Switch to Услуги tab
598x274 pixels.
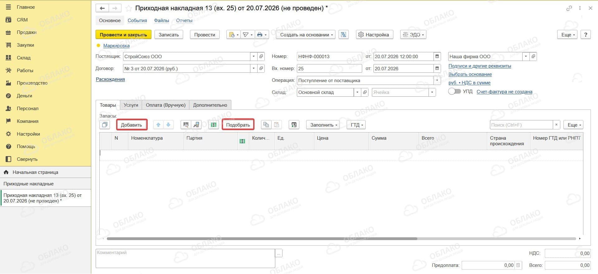(131, 105)
